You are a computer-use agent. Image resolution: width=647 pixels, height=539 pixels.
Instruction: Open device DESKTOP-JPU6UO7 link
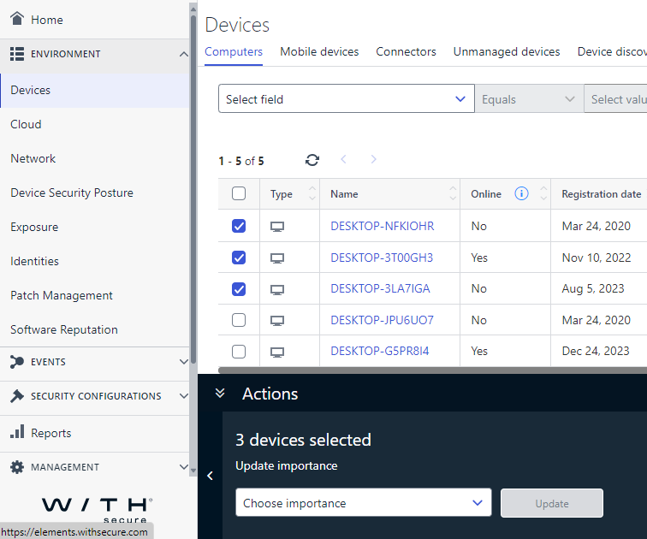pos(382,321)
